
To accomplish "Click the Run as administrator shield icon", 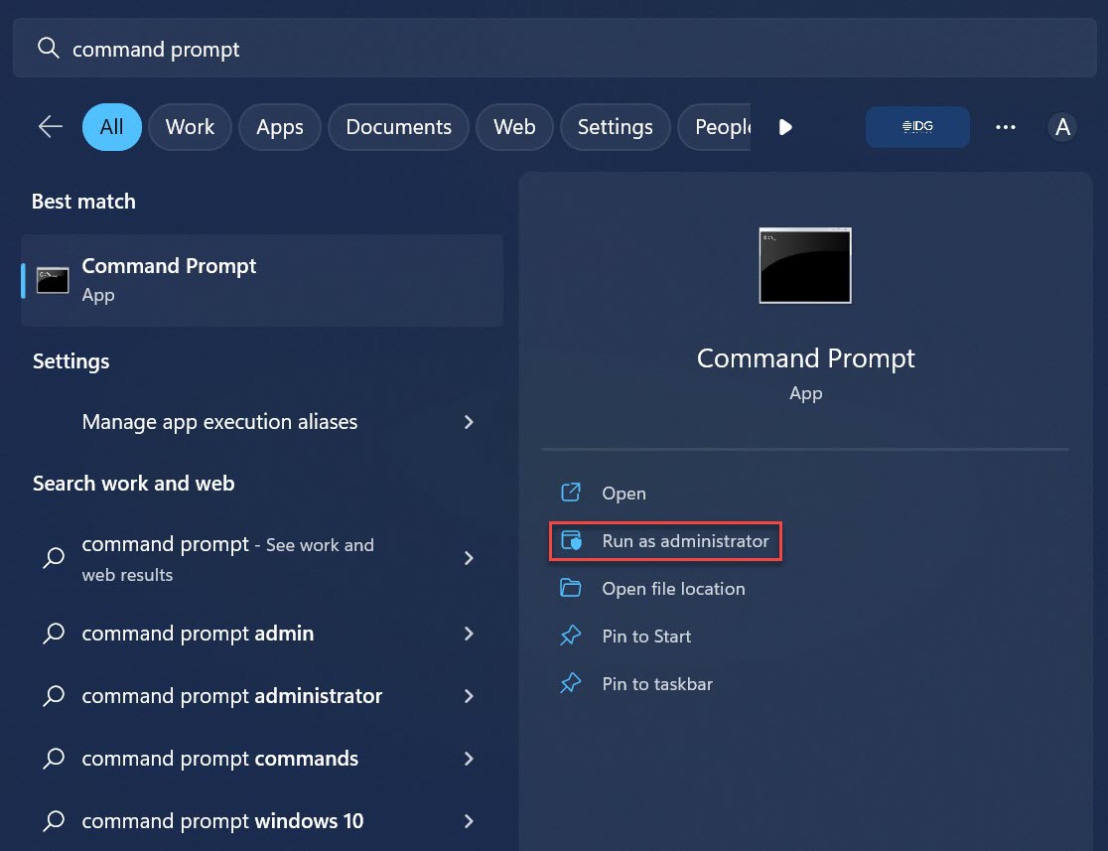I will [571, 541].
